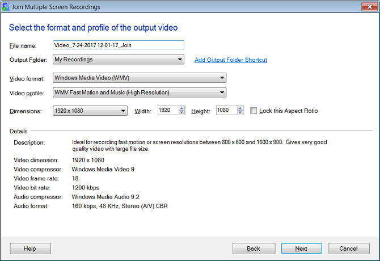This screenshot has width=380, height=261.
Task: Click the File name text field
Action: coord(118,45)
